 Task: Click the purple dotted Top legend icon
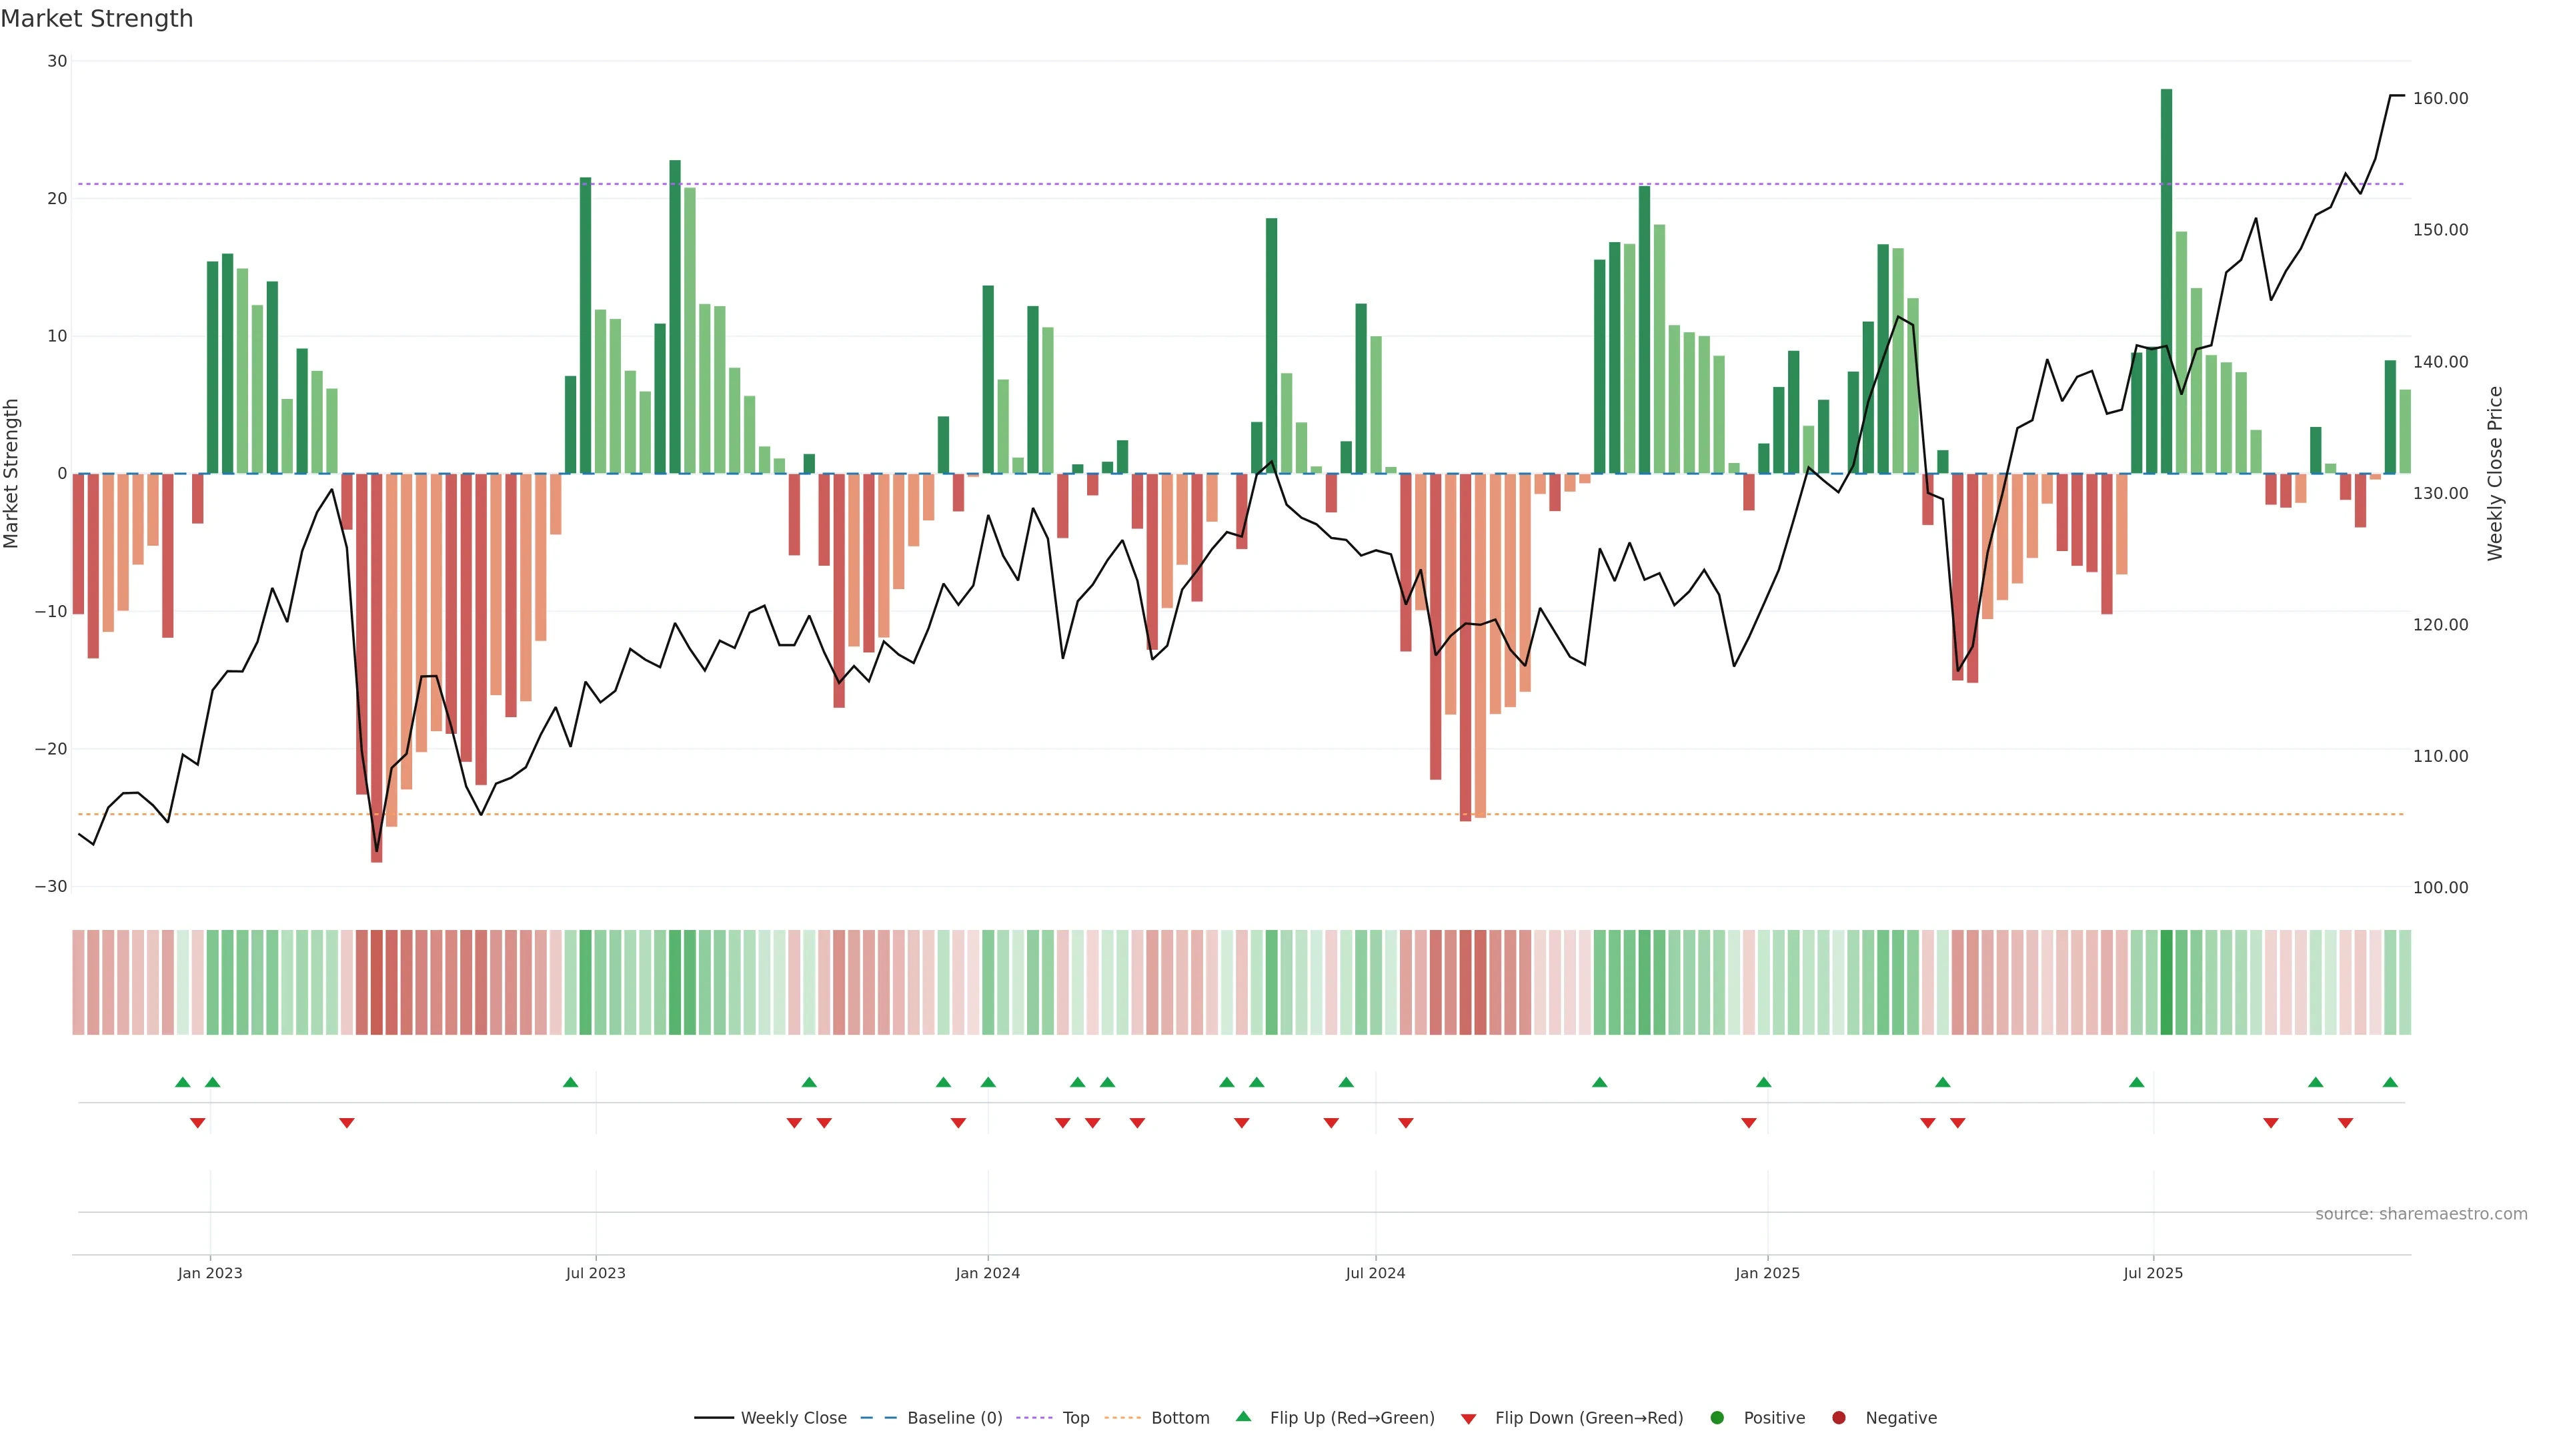click(1034, 1417)
